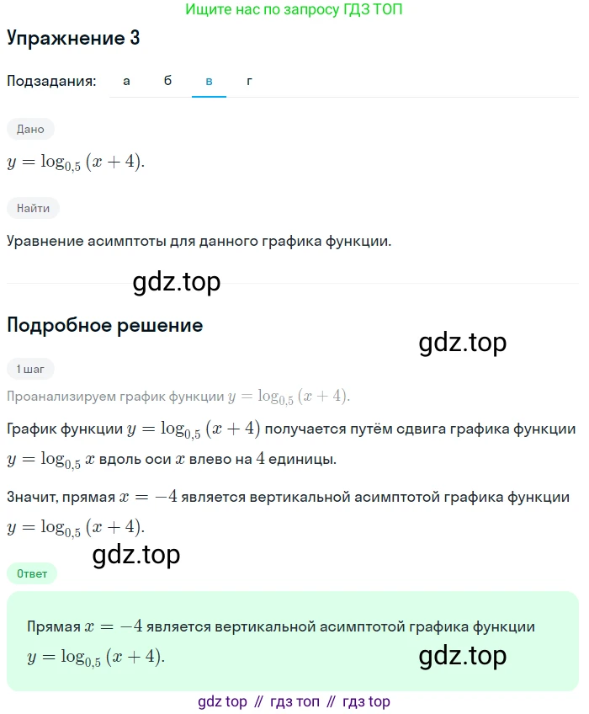Click the gdz.top watermark above Ответ badge
Screen dimensions: 589x714
pyautogui.click(x=136, y=555)
